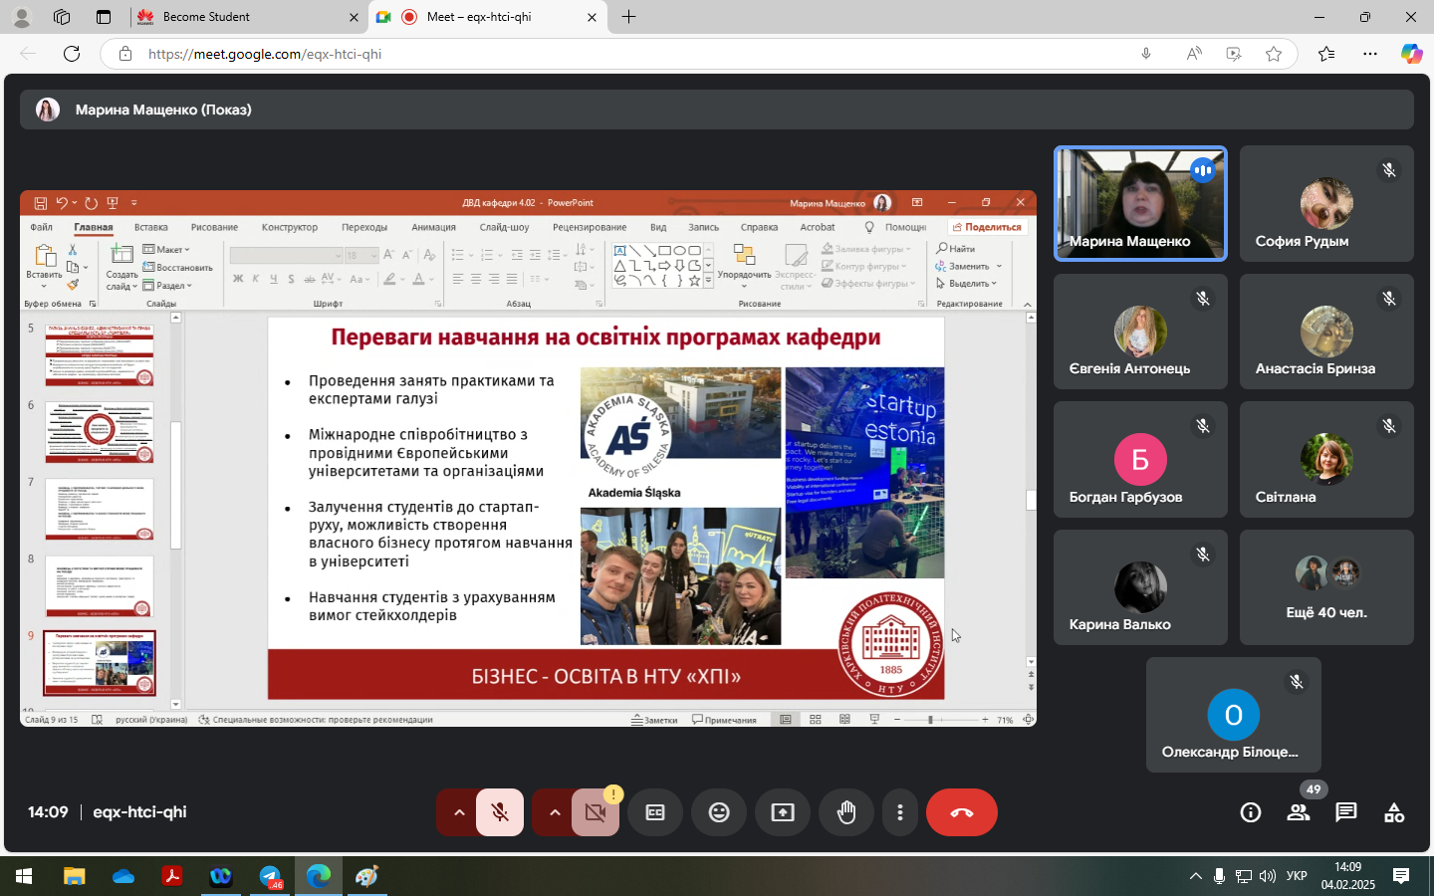This screenshot has width=1434, height=896.
Task: Unmute the microphone
Action: 500,812
